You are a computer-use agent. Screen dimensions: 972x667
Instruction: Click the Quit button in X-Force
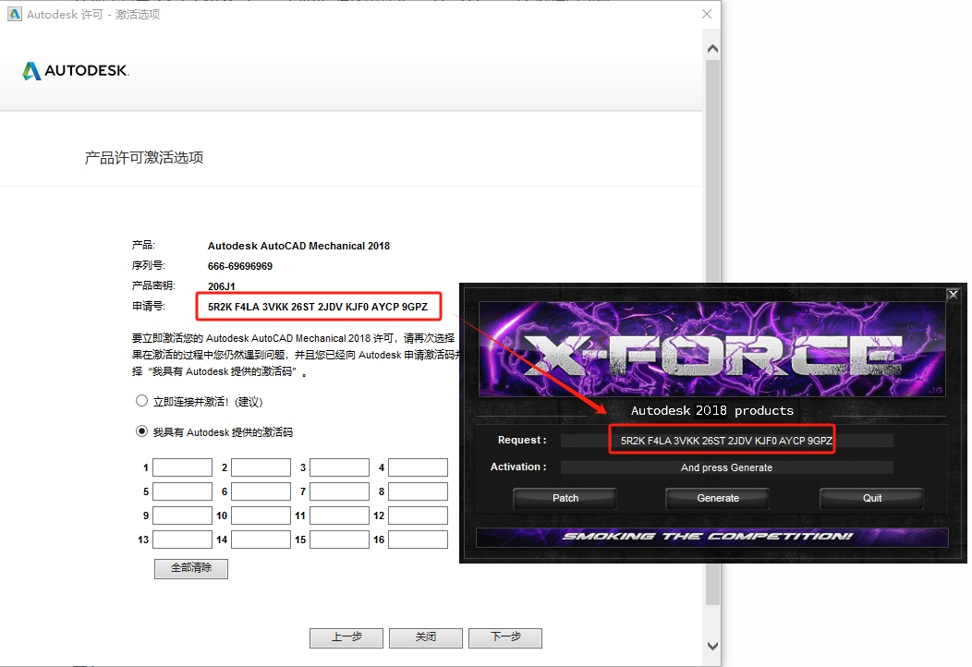pyautogui.click(x=871, y=498)
